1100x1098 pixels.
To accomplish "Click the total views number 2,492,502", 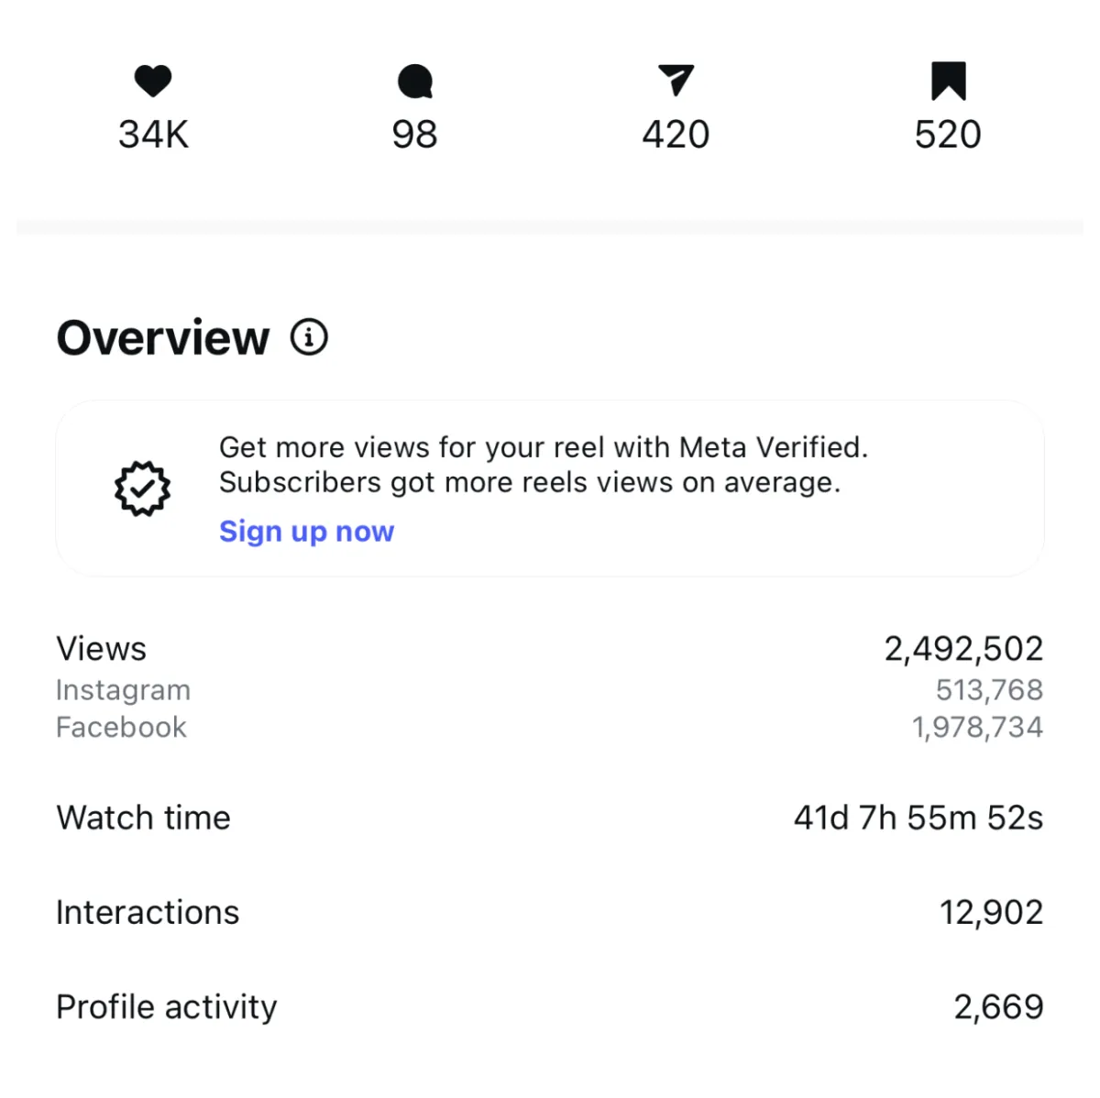I will (962, 649).
